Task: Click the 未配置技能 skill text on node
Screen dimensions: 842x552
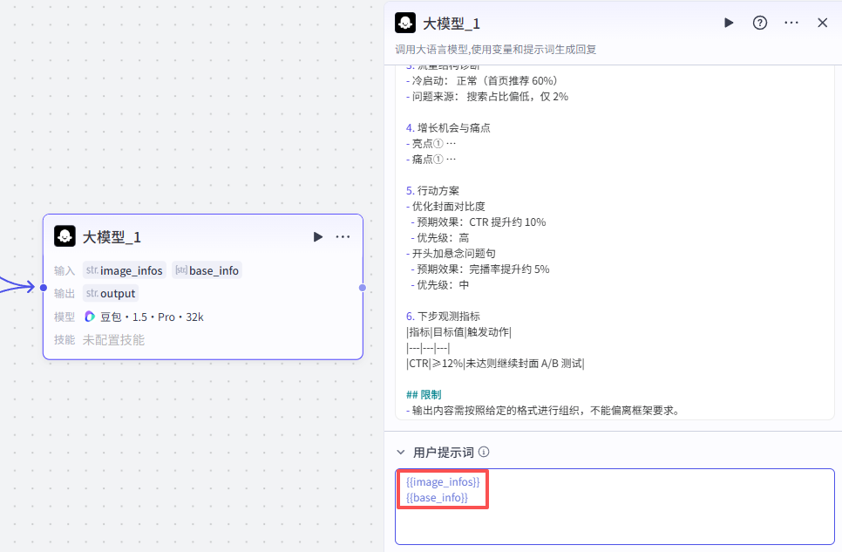Action: (x=113, y=340)
